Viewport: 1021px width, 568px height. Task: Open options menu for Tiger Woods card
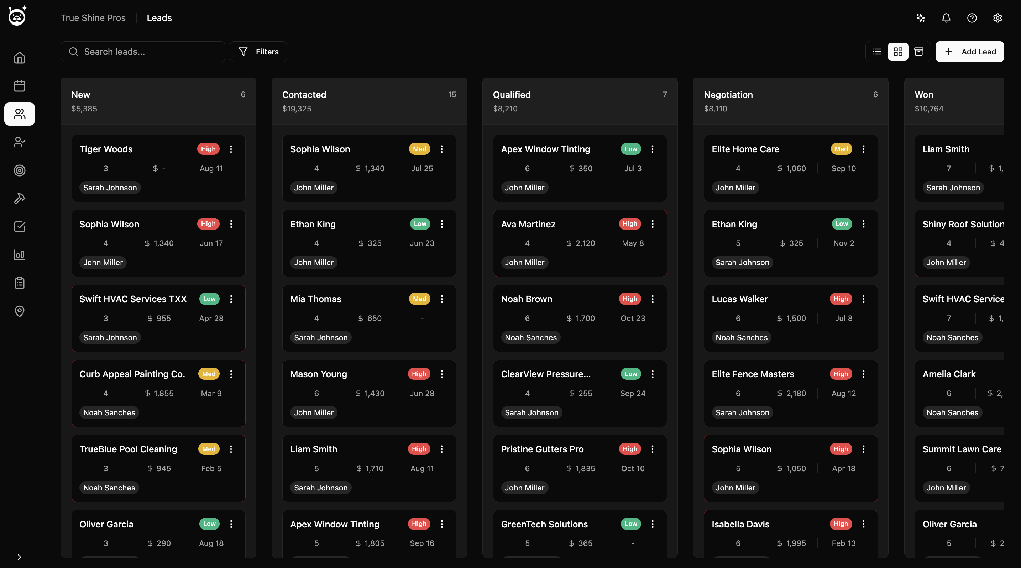231,149
